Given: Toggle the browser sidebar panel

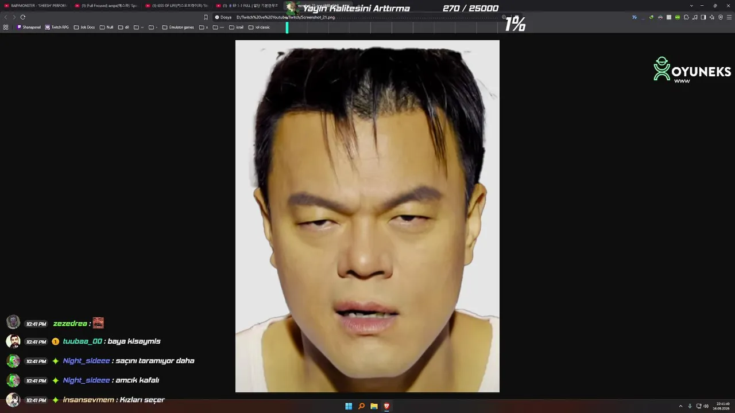Looking at the screenshot, I should click(x=703, y=17).
